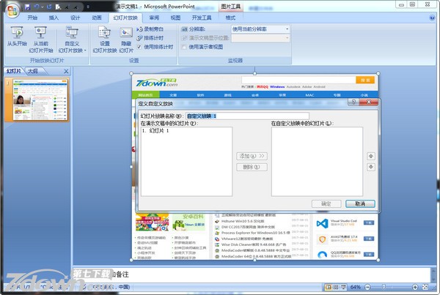Viewport: 440px width, 295px height.
Task: Open the Design (设计) ribbon tab
Action: (75, 18)
